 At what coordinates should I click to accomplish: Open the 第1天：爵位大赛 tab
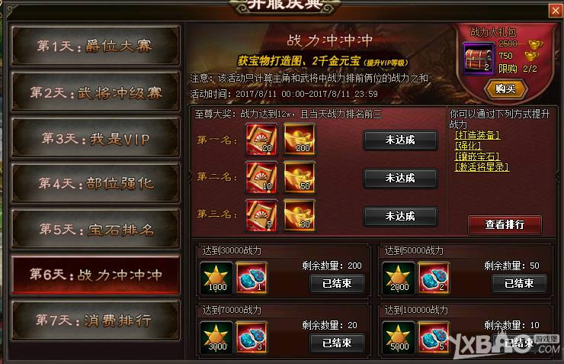95,46
